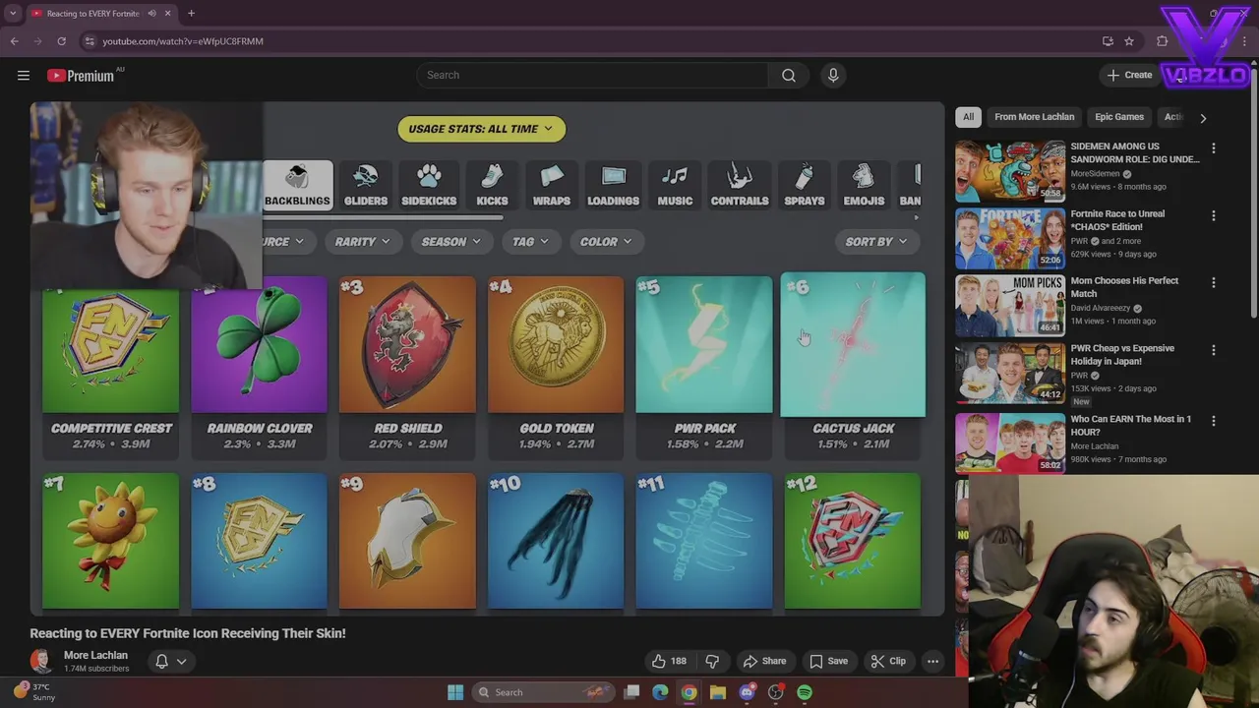Click Windows taskbar Search box
This screenshot has width=1259, height=708.
click(x=545, y=692)
